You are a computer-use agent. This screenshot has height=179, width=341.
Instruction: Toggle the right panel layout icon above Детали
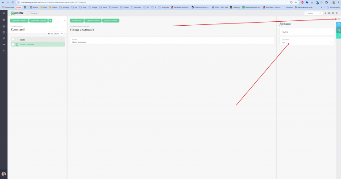pyautogui.click(x=339, y=19)
